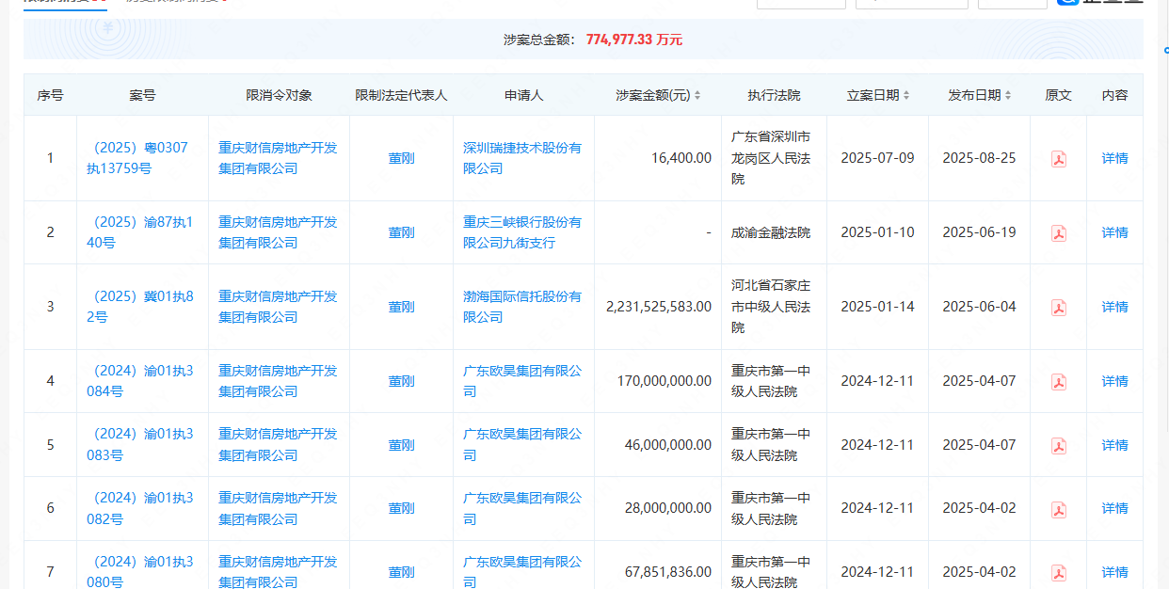Select filing date 2025-01-14

(877, 307)
